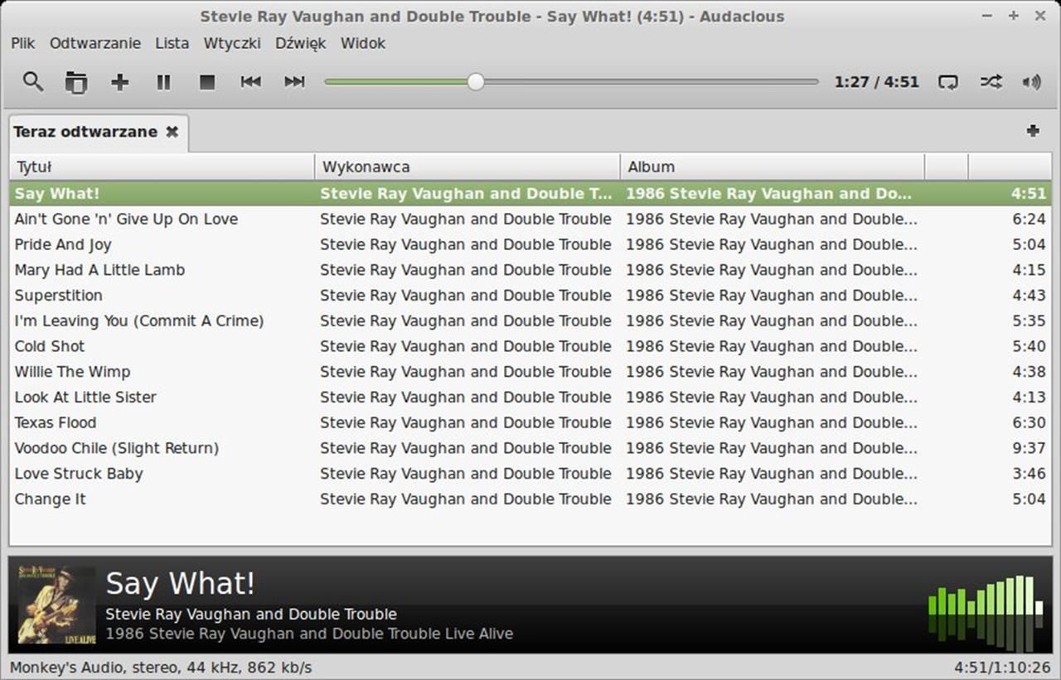
Task: Click the seek slider handle
Action: click(x=475, y=81)
